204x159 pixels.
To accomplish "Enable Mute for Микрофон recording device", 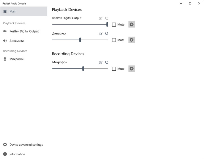I will coord(114,69).
